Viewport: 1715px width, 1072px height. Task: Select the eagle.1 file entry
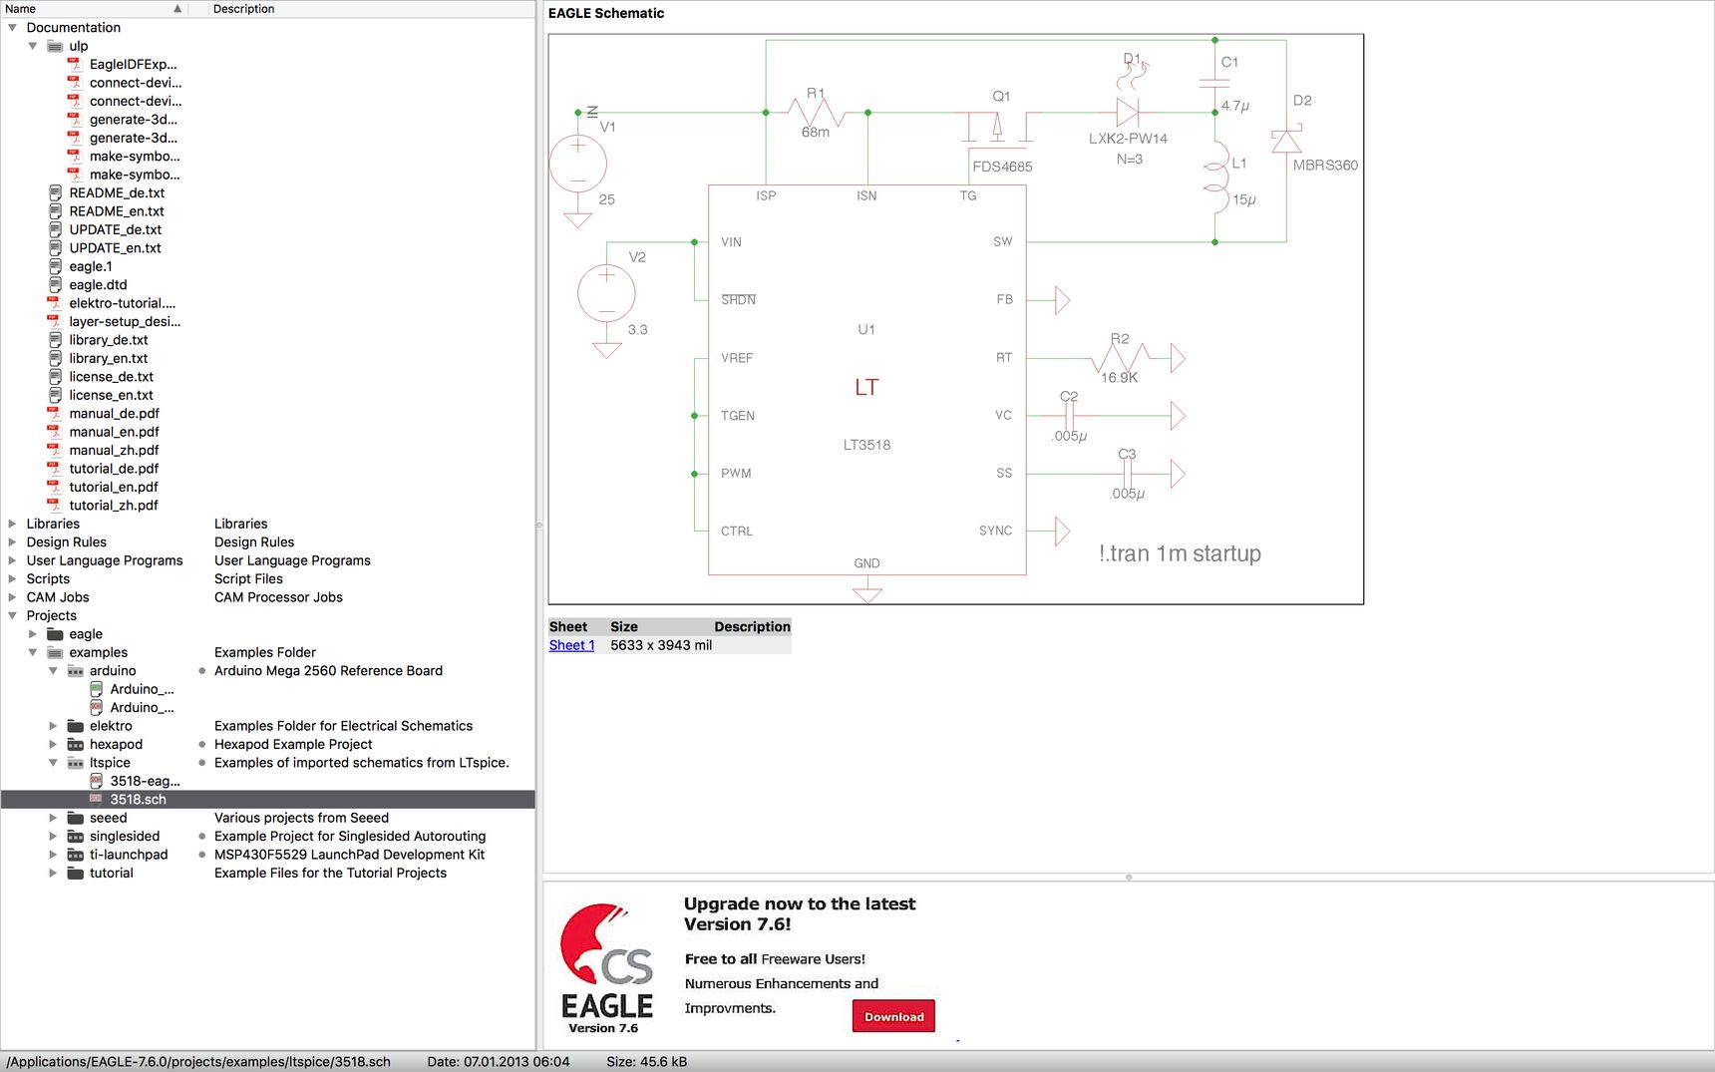(x=91, y=266)
